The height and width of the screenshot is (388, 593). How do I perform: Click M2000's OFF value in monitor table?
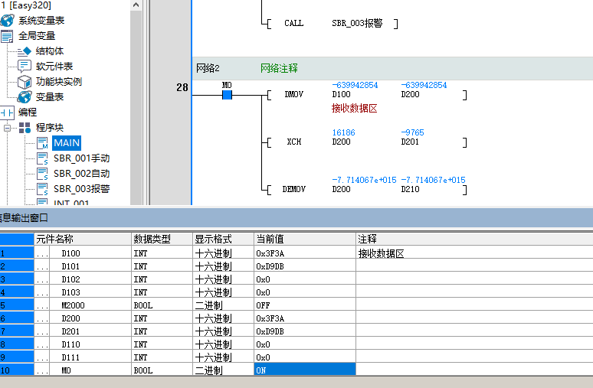click(x=304, y=305)
